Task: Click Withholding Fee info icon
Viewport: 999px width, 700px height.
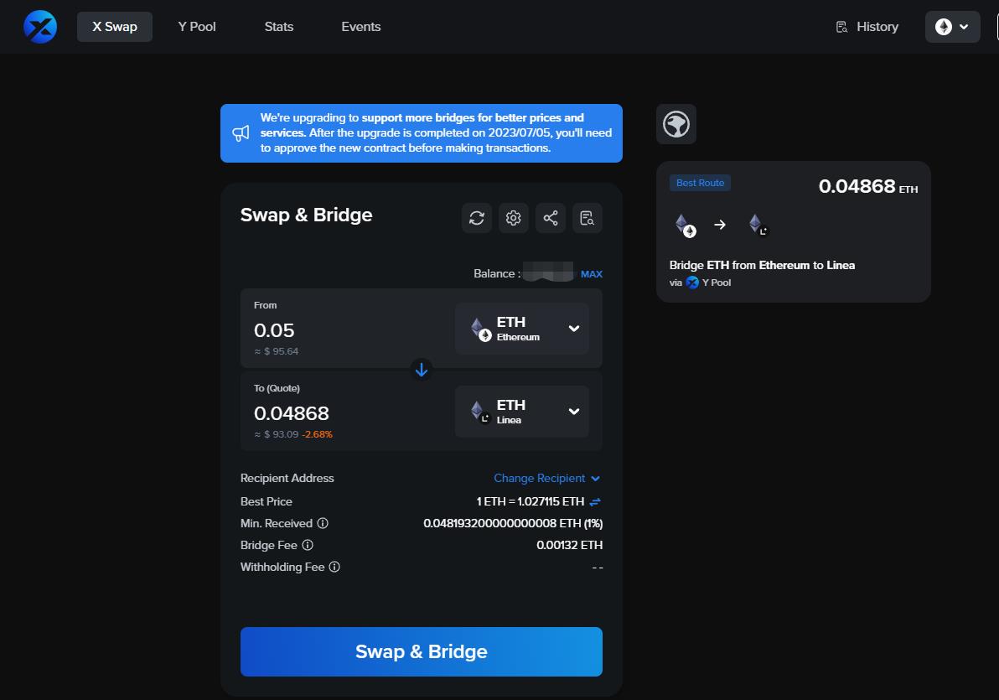Action: pyautogui.click(x=334, y=567)
